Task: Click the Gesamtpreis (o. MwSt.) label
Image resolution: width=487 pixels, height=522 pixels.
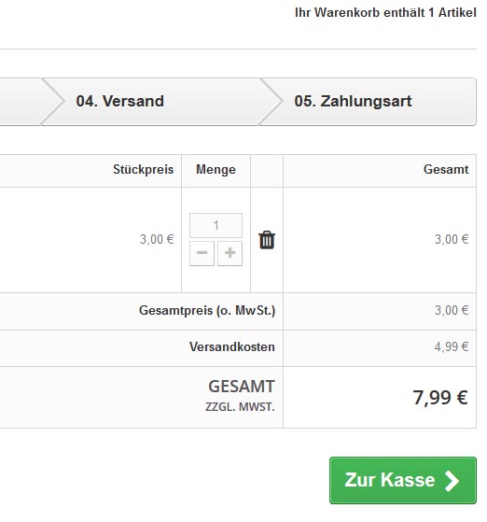Action: [x=207, y=311]
